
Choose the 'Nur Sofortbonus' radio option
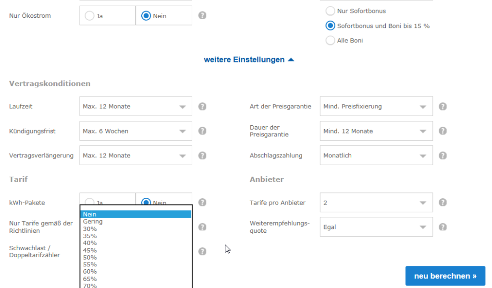[330, 11]
